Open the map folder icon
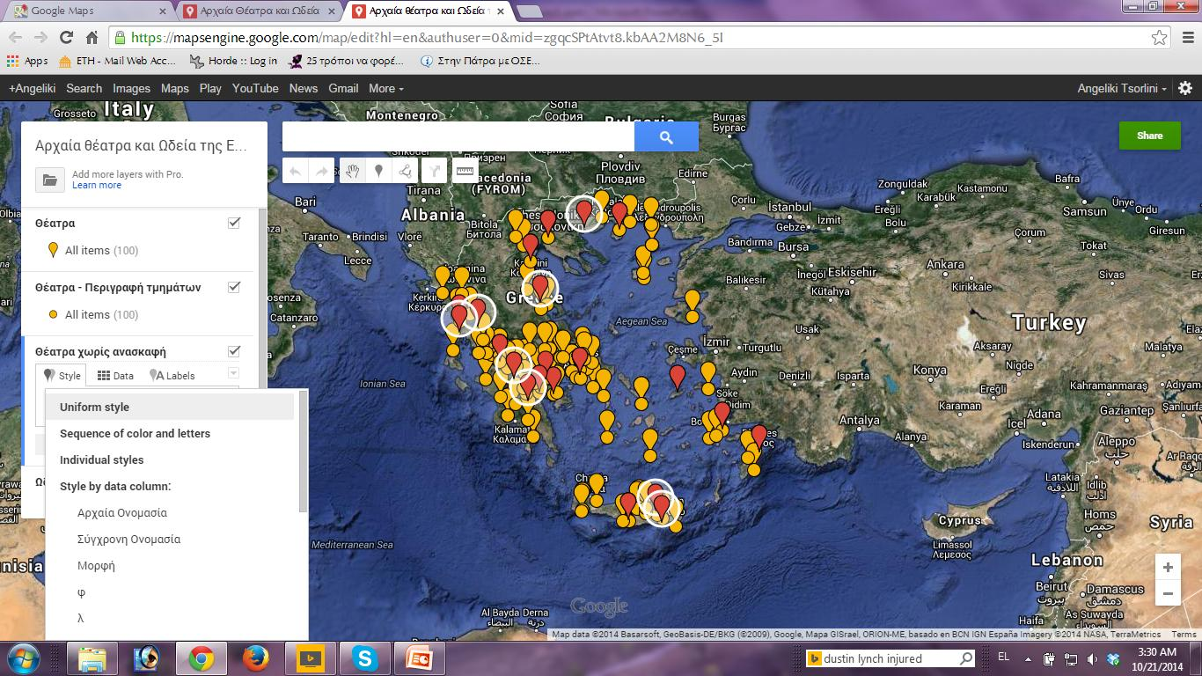The image size is (1202, 676). tap(50, 180)
